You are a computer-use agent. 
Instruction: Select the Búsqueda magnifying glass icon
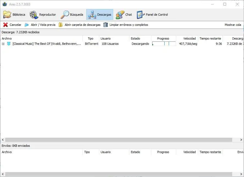[65, 15]
